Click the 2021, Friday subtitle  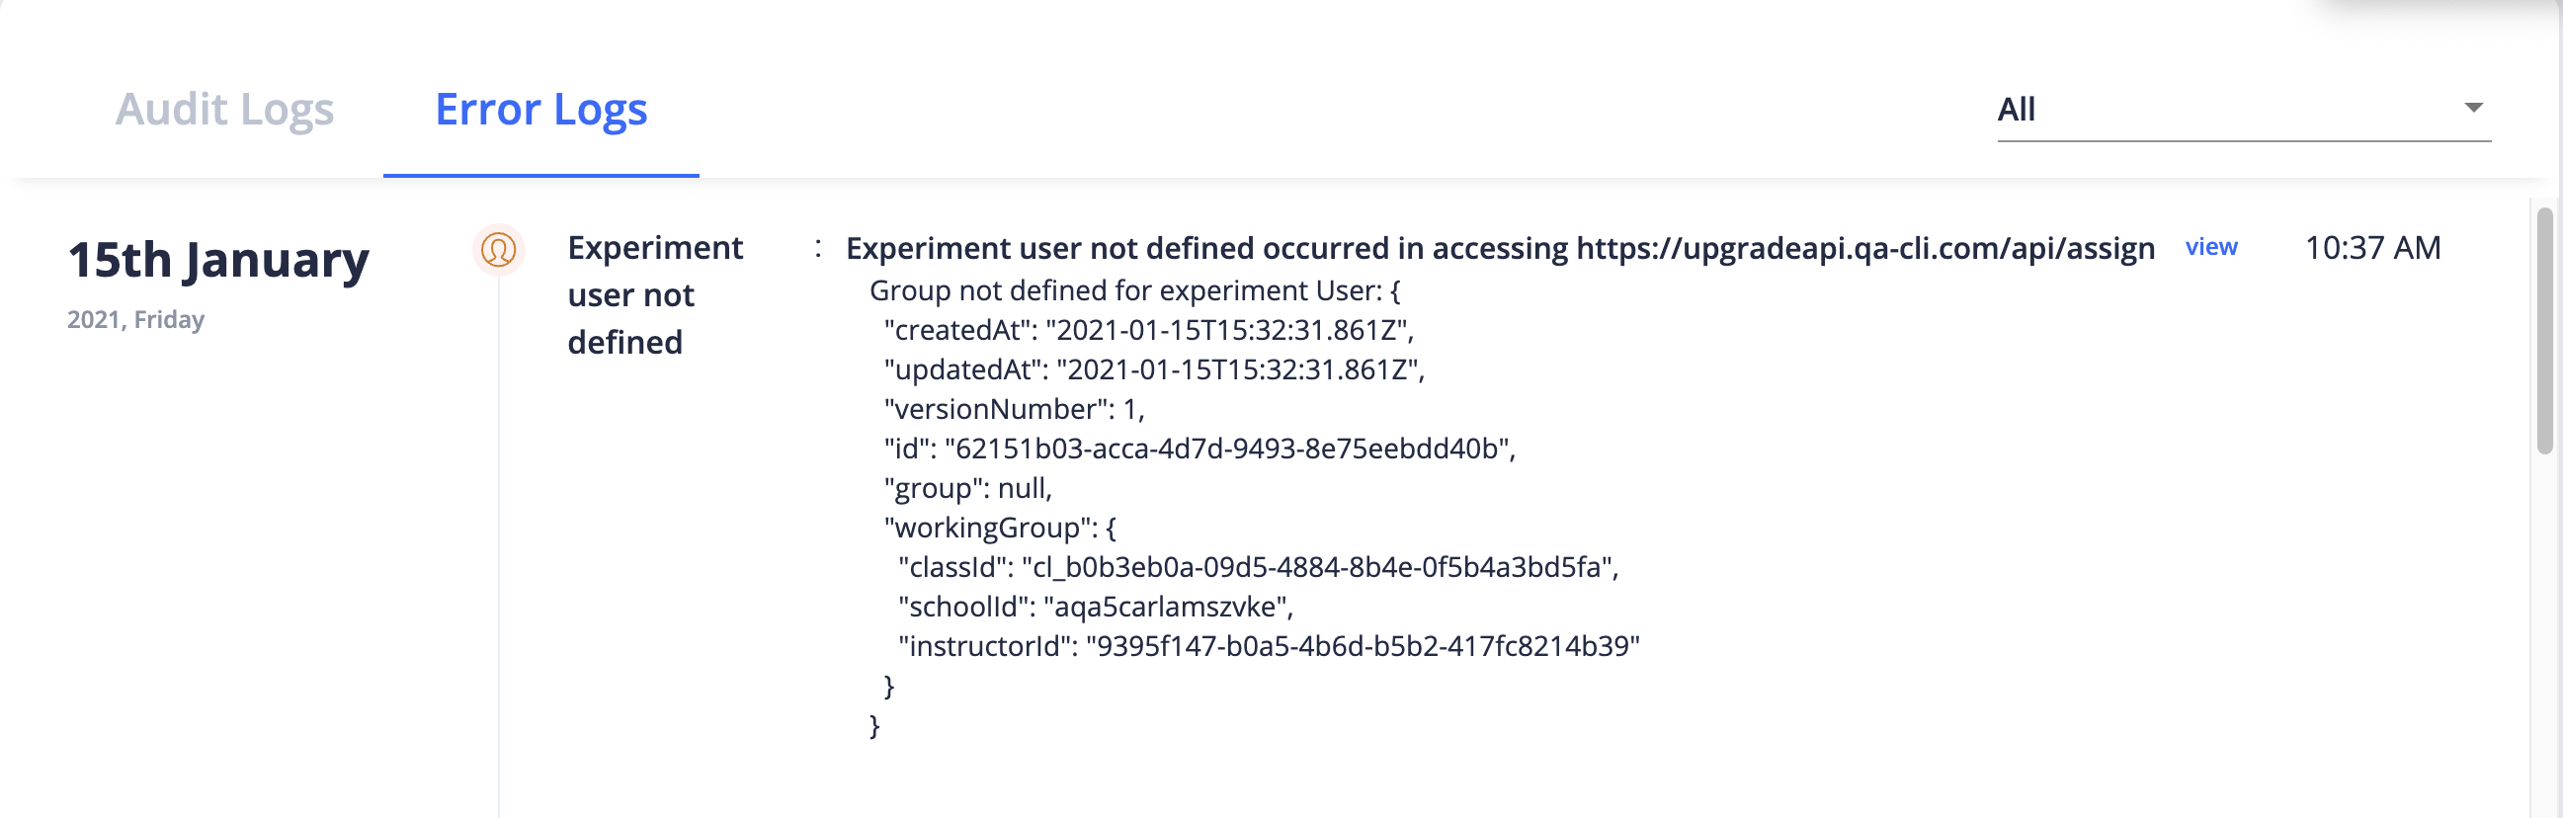pyautogui.click(x=135, y=319)
